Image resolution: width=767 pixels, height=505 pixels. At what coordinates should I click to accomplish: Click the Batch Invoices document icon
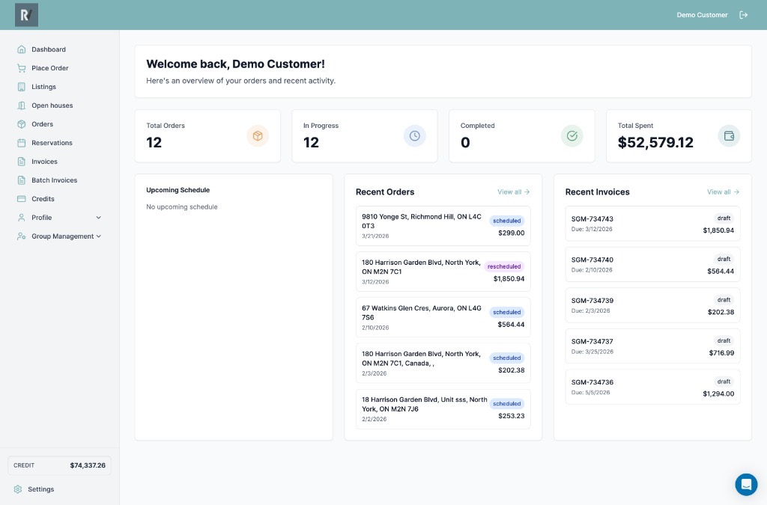[22, 180]
